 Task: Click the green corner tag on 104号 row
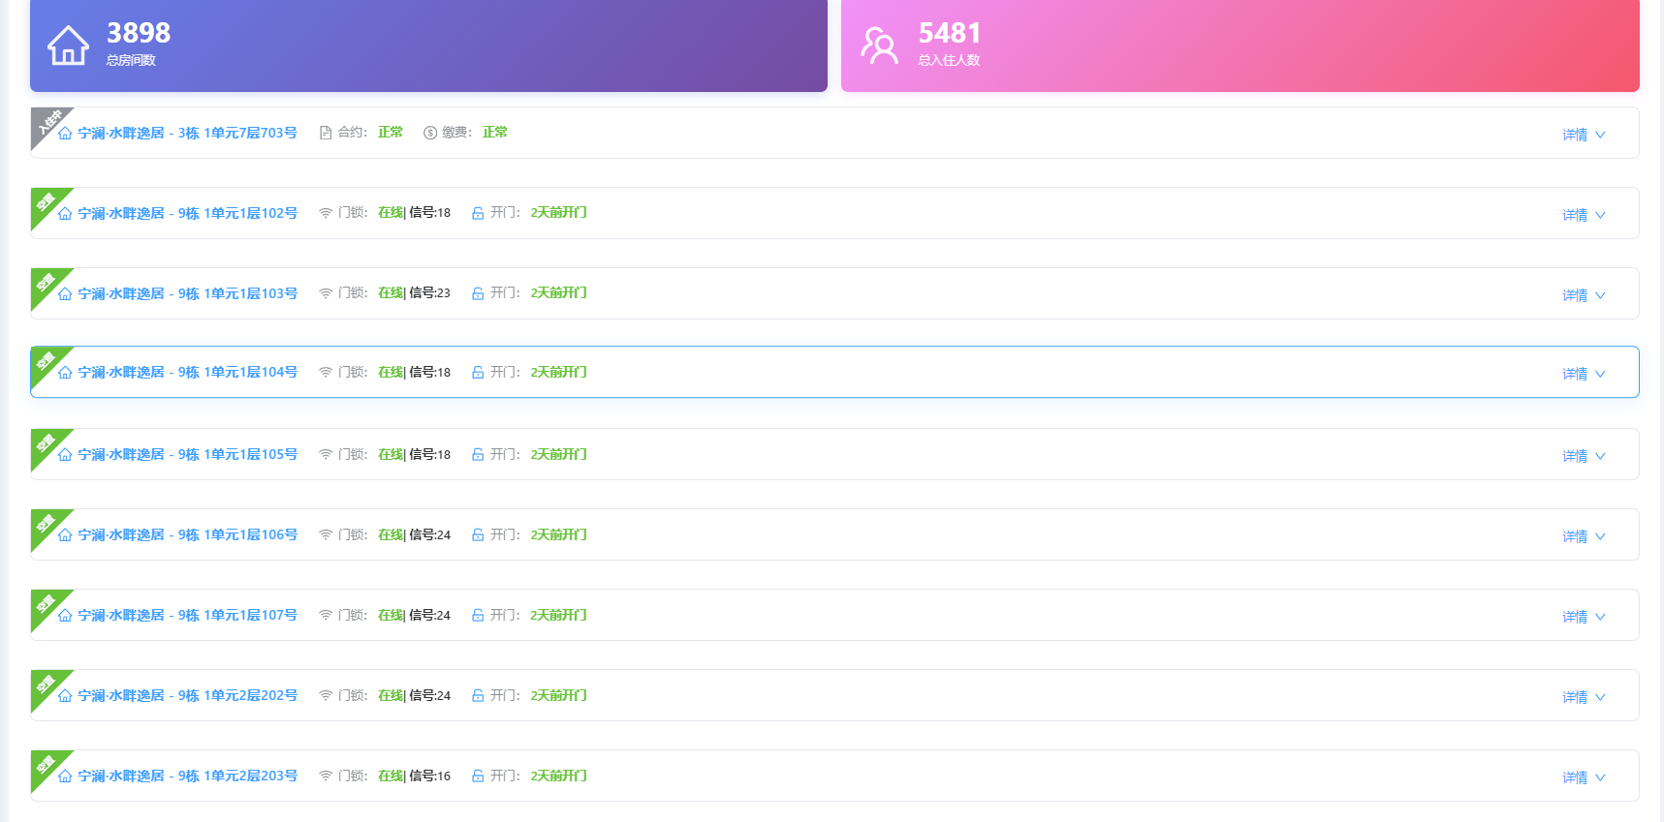coord(47,363)
